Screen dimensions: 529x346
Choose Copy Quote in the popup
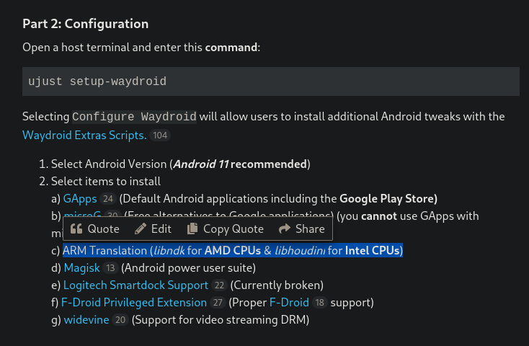[x=233, y=229]
